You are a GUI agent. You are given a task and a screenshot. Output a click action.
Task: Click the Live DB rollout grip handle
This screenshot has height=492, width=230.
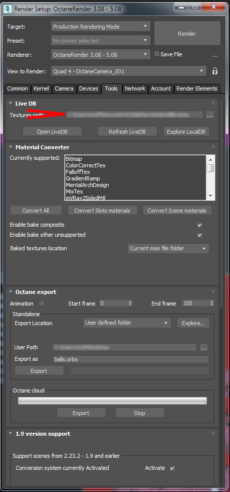click(x=213, y=103)
